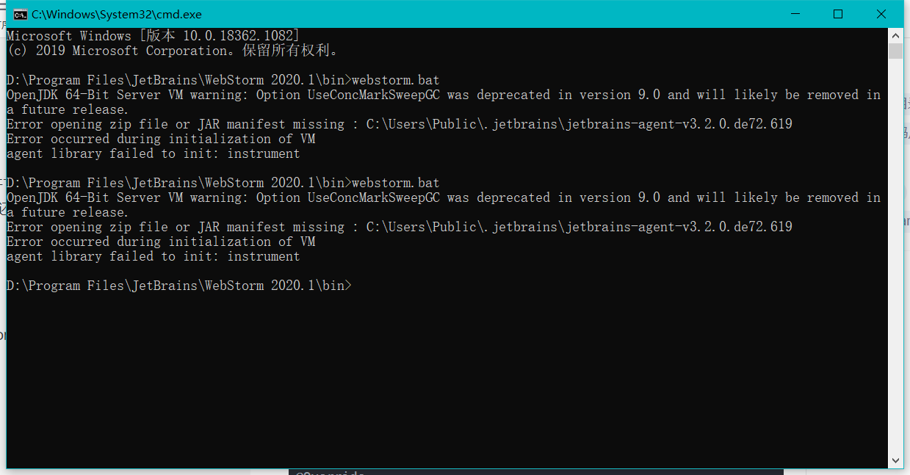Click the webstorm.bat command text
The image size is (910, 475).
[x=397, y=79]
